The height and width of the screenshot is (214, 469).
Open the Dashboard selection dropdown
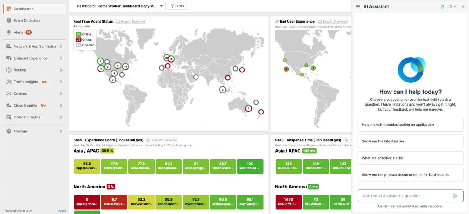(x=119, y=6)
